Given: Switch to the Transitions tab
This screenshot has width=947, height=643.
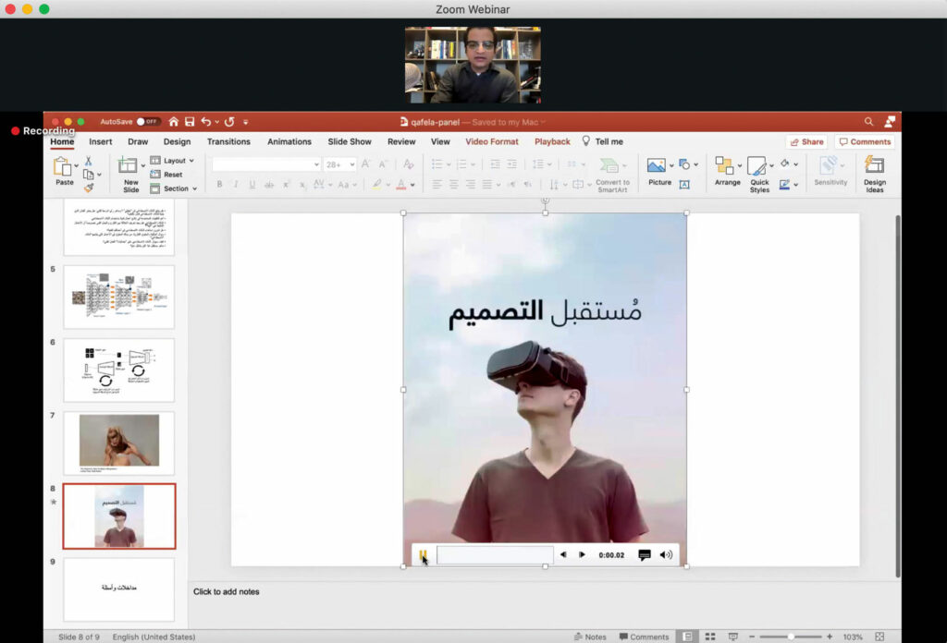Looking at the screenshot, I should pos(228,141).
